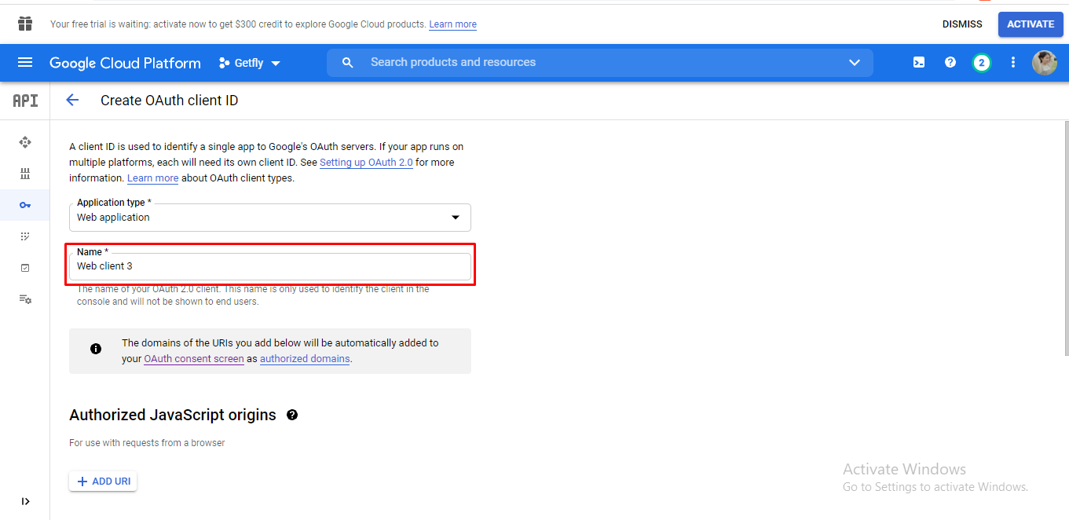Open the Library icon in sidebar
This screenshot has height=520, width=1069.
[x=25, y=174]
